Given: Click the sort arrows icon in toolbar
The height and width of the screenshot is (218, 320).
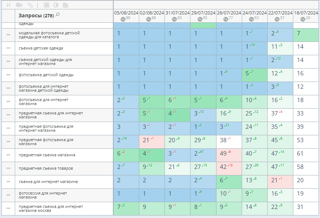Looking at the screenshot, I should tap(8, 5).
